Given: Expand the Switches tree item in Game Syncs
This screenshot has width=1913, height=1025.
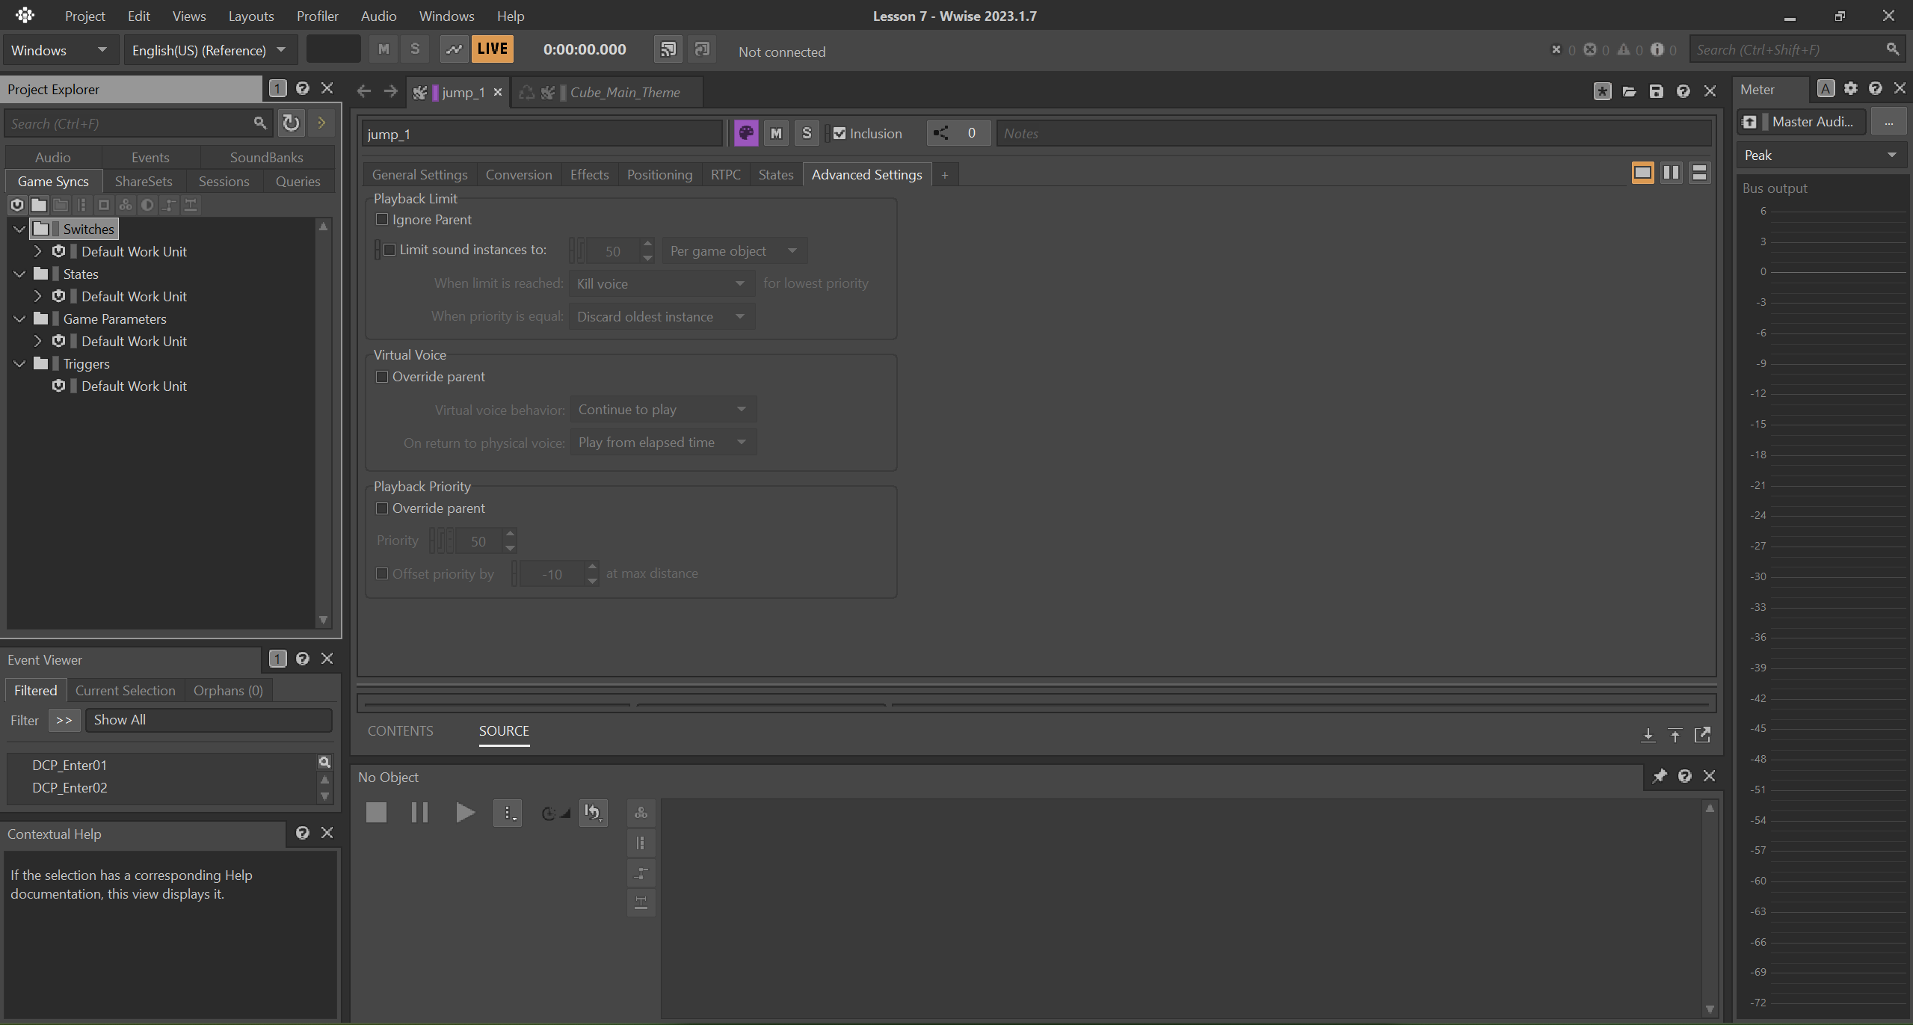Looking at the screenshot, I should 20,229.
